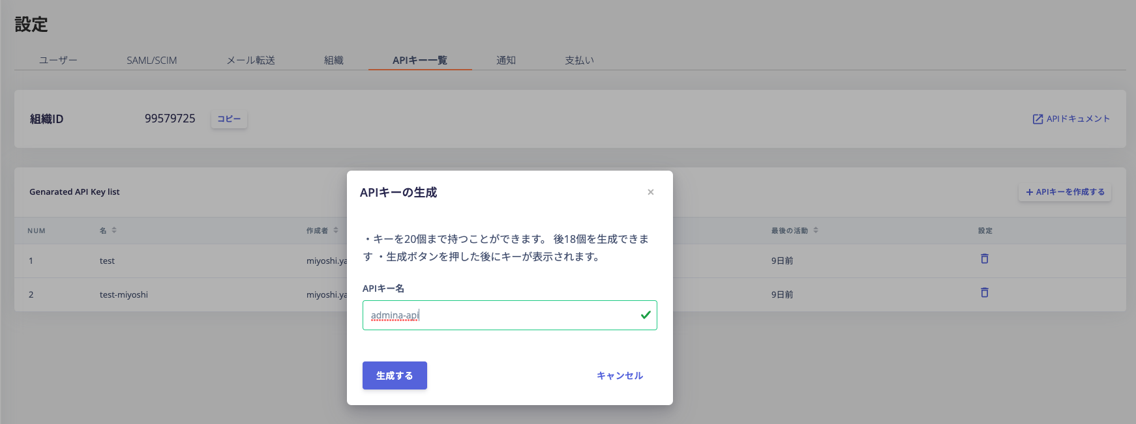Image resolution: width=1136 pixels, height=424 pixels.
Task: Click the APIキーを作成する button
Action: (1065, 191)
